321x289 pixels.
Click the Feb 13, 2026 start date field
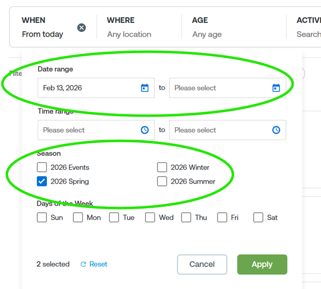pos(88,88)
